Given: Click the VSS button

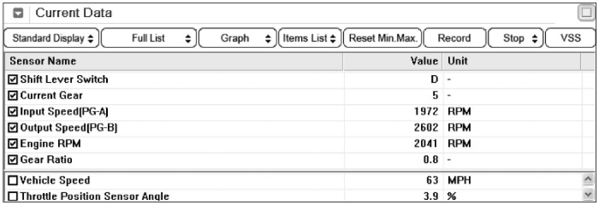Looking at the screenshot, I should pos(570,38).
